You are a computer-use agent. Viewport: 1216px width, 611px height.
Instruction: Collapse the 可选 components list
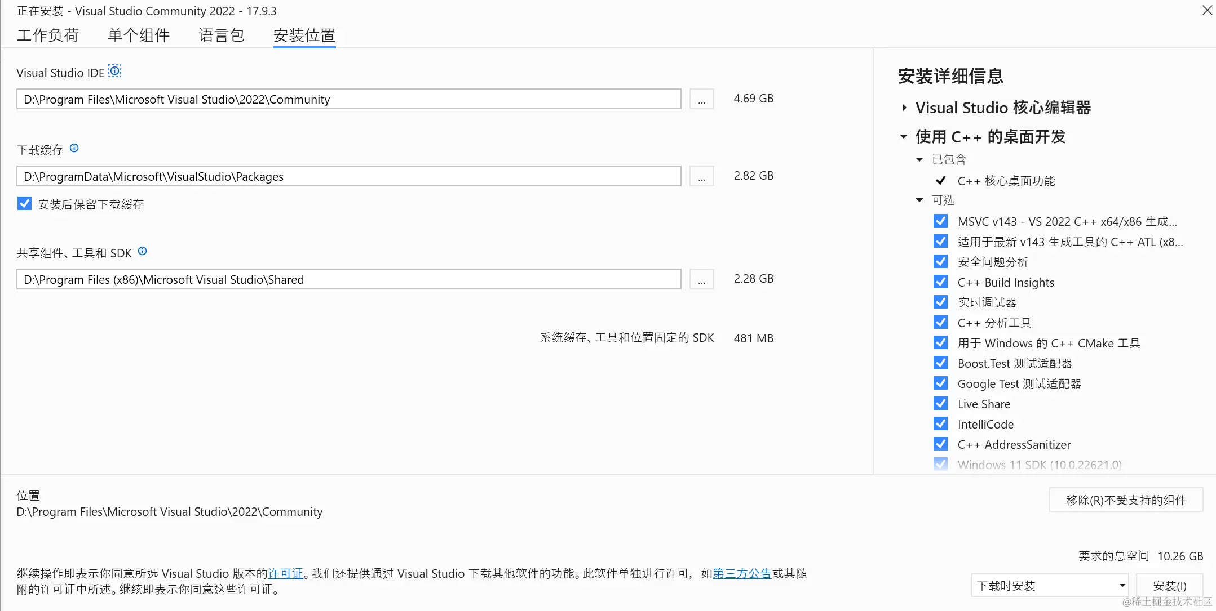(x=919, y=200)
